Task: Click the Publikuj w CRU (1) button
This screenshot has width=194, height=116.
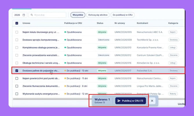Action: tap(131, 101)
